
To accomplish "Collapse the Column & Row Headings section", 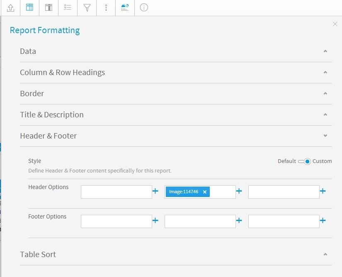I will tap(325, 72).
